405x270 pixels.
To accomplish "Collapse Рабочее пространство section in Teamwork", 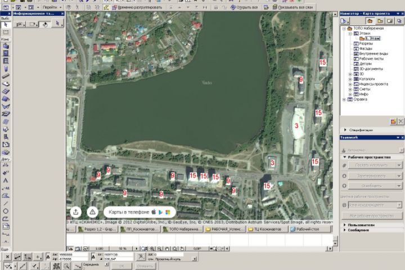I will pos(345,157).
